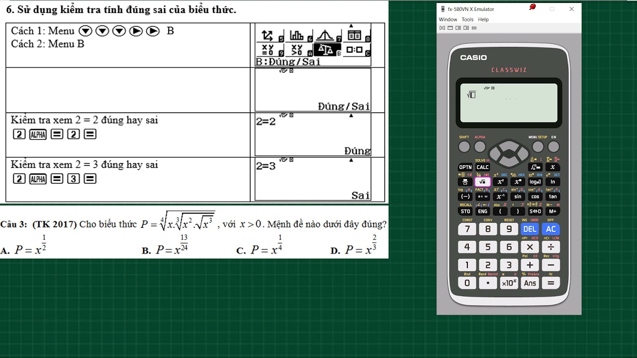Viewport: 637px width, 358px height.
Task: Tap the M+ memory key
Action: [x=552, y=211]
